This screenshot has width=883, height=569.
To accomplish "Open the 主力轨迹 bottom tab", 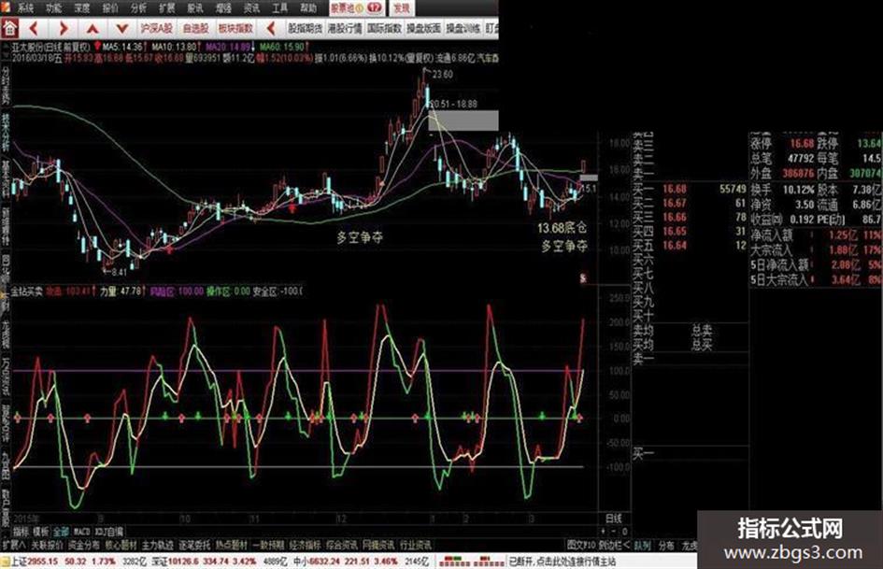I will click(x=158, y=546).
